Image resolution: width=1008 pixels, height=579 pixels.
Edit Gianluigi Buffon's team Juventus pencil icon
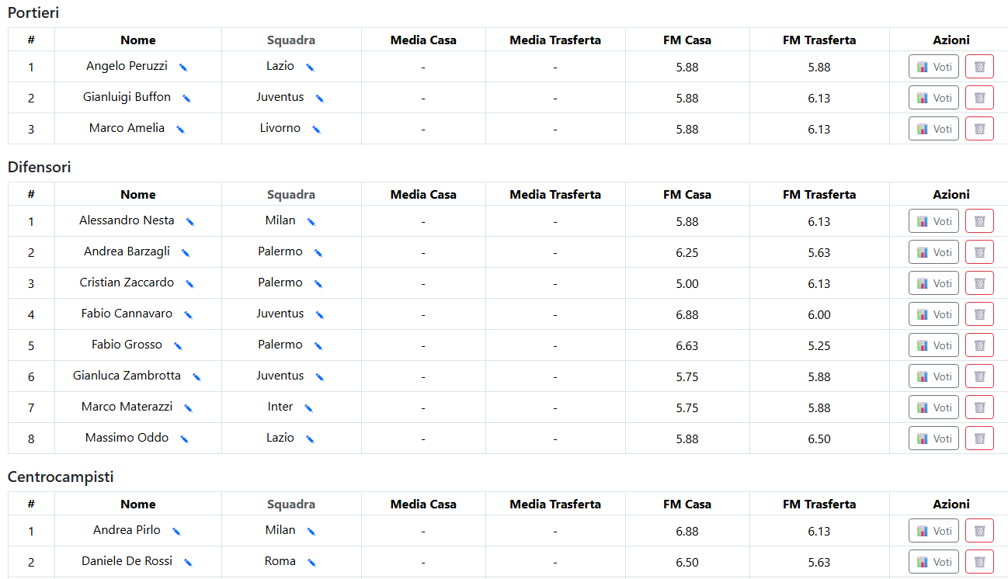(x=319, y=99)
